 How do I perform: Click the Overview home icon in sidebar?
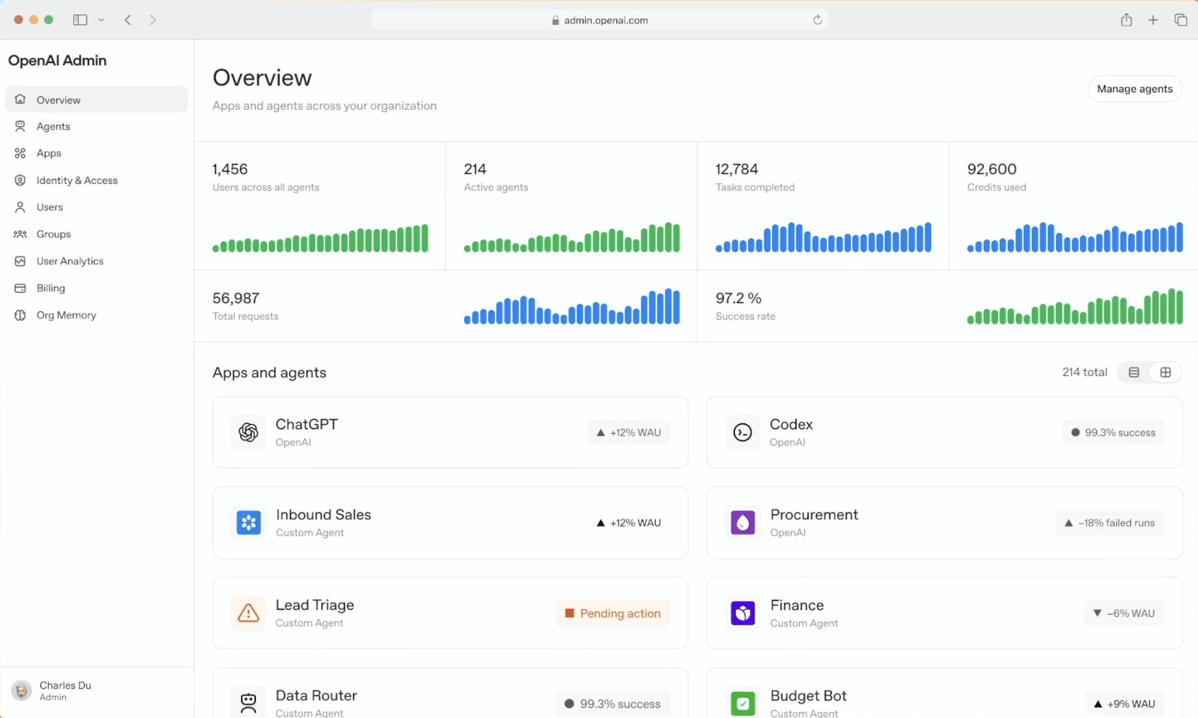point(20,100)
